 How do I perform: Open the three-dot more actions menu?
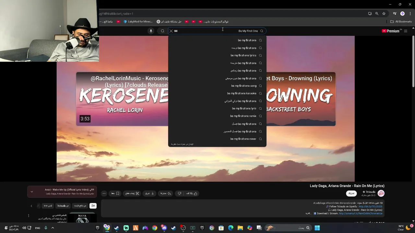point(104,194)
